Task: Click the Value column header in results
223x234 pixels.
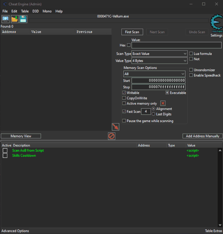Action: pyautogui.click(x=52, y=32)
